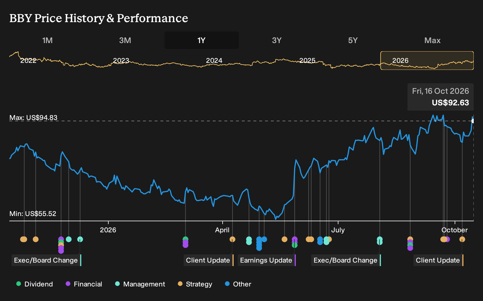Toggle Strategy events in the legend
Viewport: 483px width, 301px height.
click(195, 284)
